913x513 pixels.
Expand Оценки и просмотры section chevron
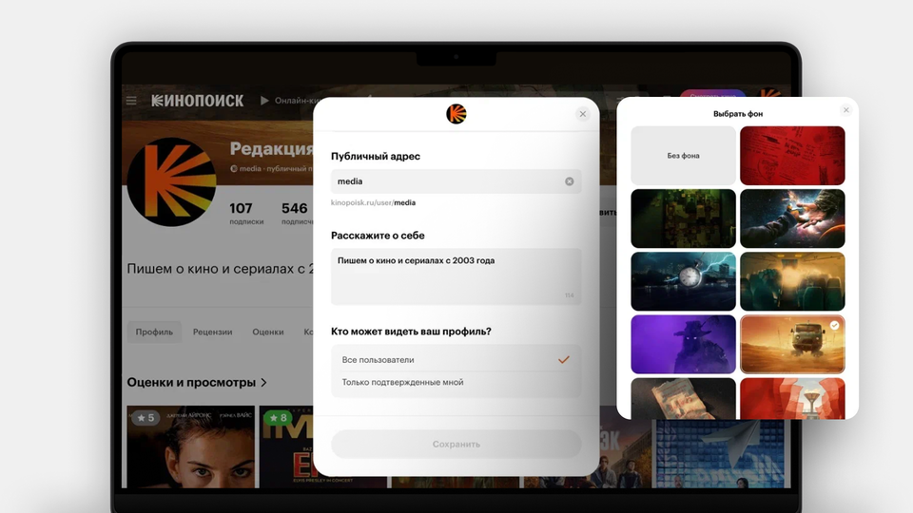[x=263, y=383]
